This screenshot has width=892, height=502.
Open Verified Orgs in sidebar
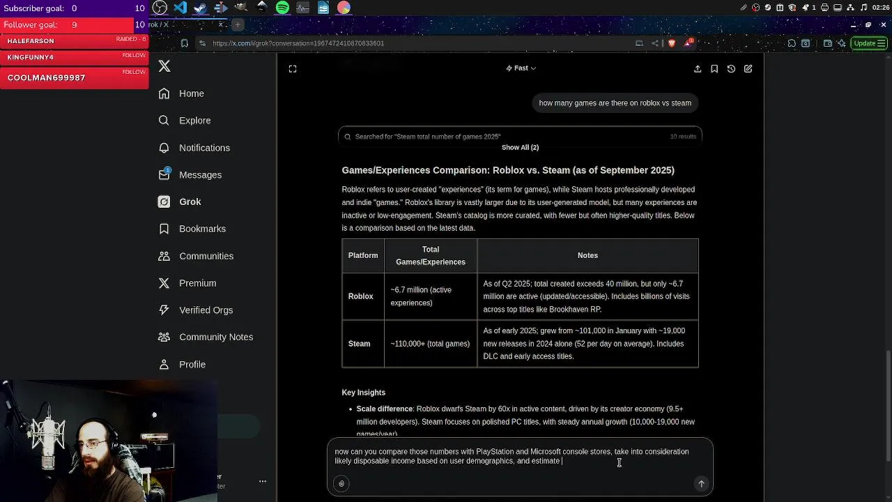coord(196,310)
